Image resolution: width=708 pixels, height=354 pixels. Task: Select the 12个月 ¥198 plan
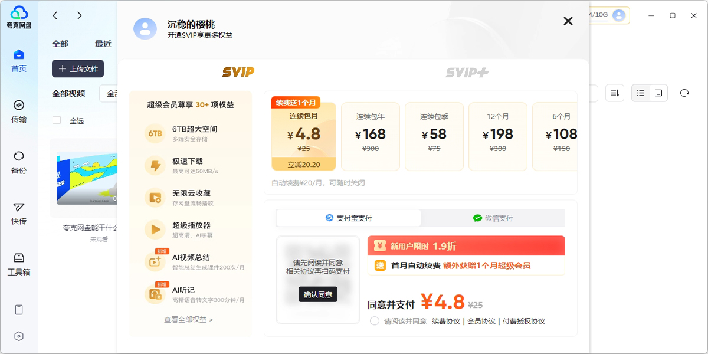[x=498, y=137]
